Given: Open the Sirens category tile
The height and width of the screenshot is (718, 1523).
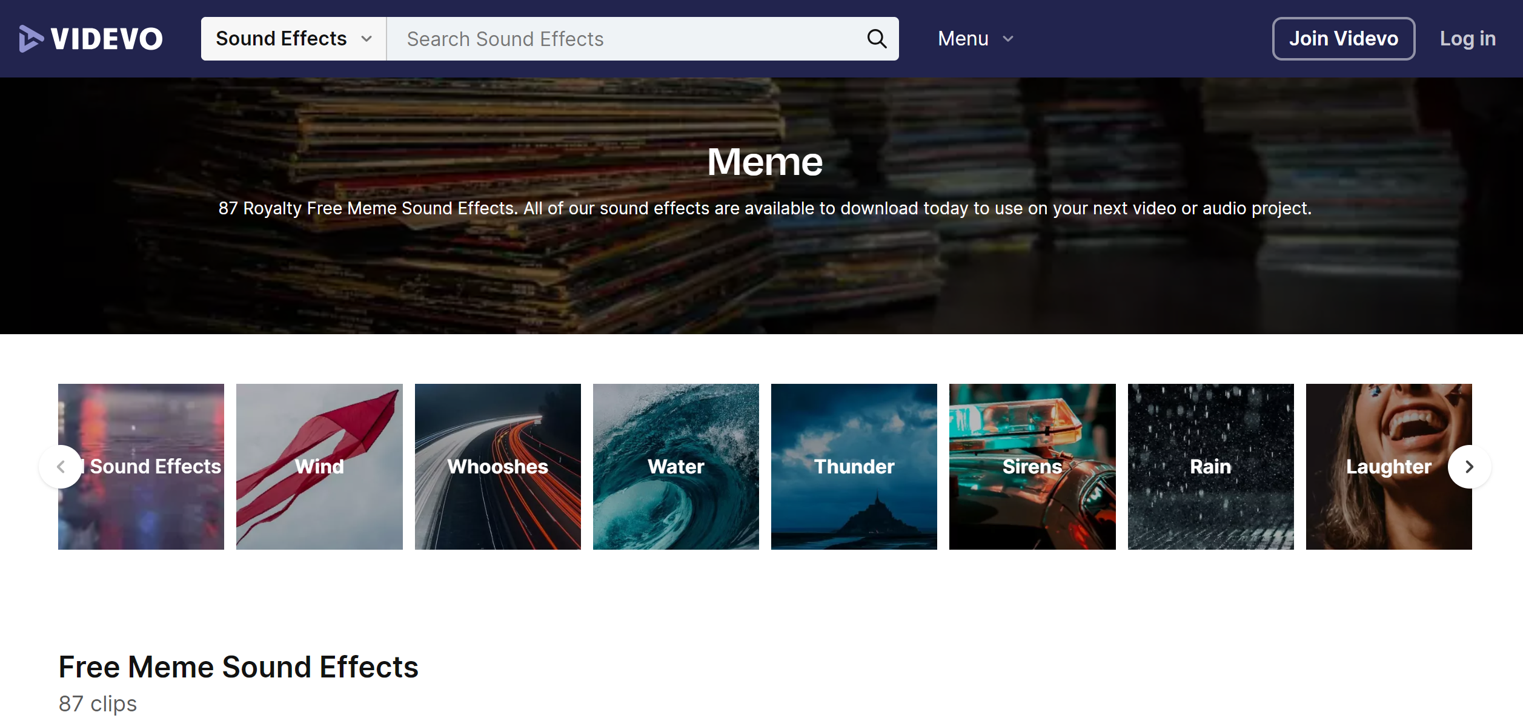Looking at the screenshot, I should [1032, 466].
